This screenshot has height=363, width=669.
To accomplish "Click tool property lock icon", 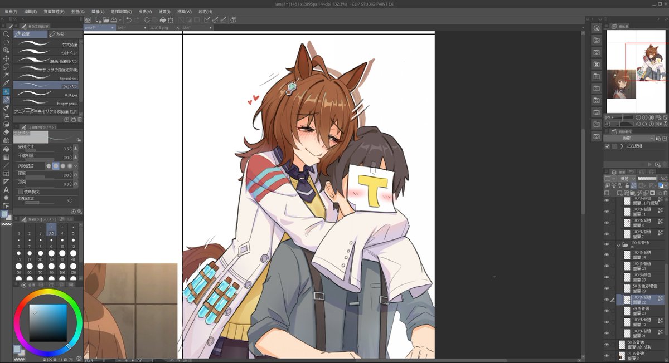I will coord(79,140).
